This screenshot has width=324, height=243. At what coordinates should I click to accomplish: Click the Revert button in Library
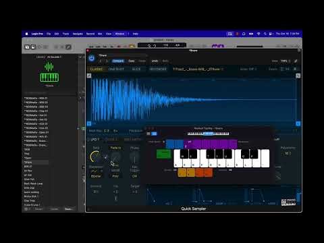pos(38,209)
